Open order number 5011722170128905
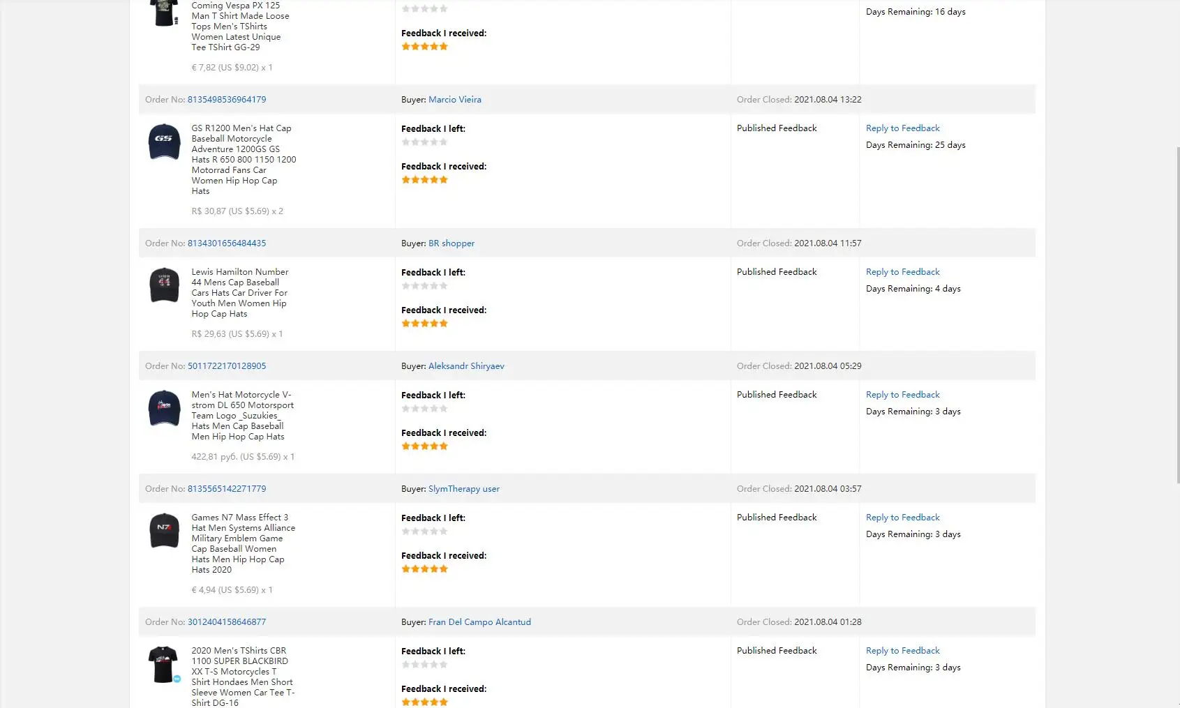This screenshot has width=1180, height=708. pyautogui.click(x=227, y=366)
